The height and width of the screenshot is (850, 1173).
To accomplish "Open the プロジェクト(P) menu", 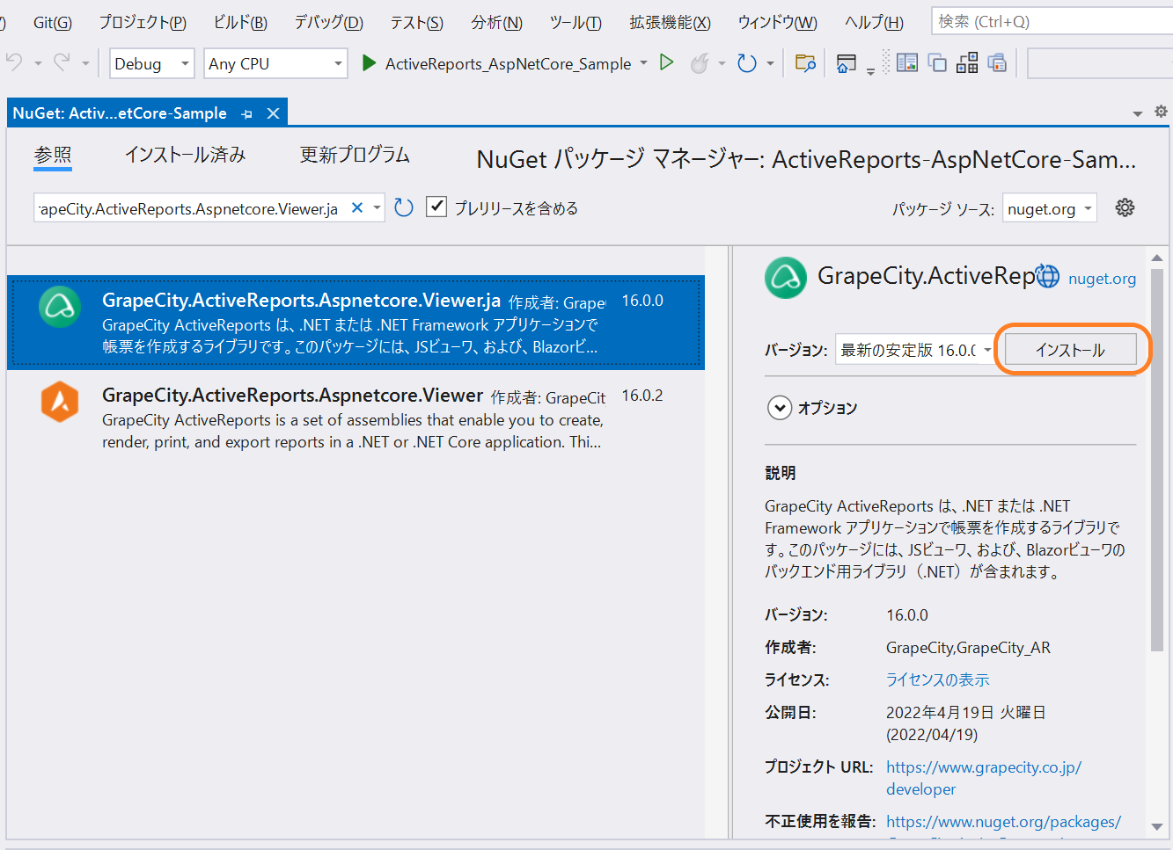I will click(x=143, y=22).
